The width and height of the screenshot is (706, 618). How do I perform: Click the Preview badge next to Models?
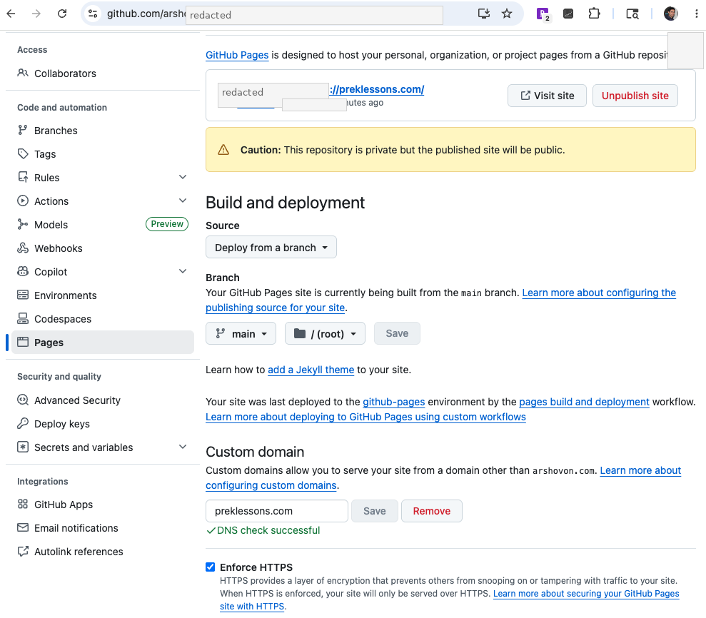tap(167, 223)
